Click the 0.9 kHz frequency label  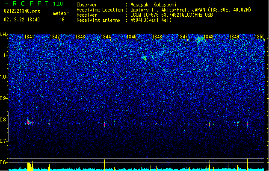click(4, 98)
